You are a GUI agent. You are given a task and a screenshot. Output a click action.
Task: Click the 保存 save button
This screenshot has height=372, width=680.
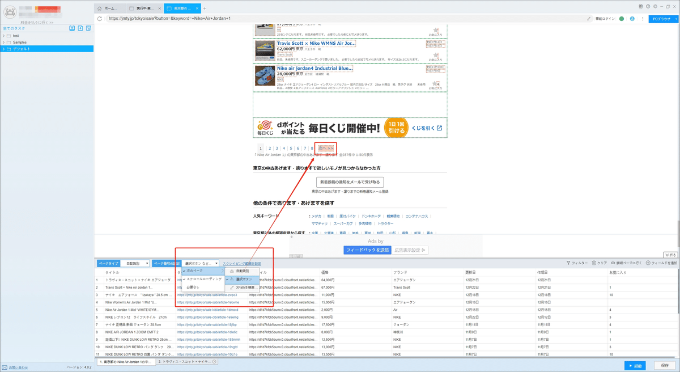(665, 366)
